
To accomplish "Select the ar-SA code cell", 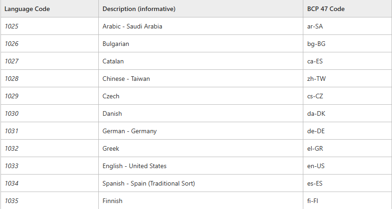I will coord(315,26).
